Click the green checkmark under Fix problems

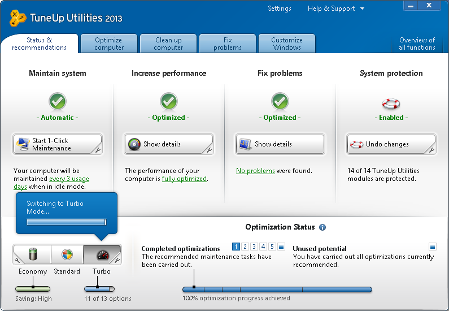point(280,101)
